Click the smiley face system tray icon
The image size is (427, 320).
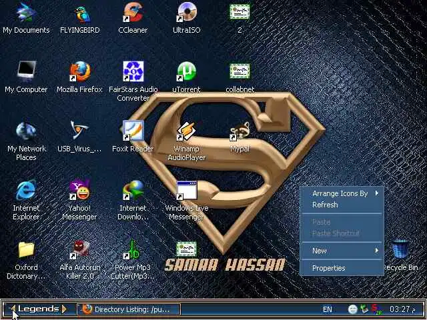(x=353, y=309)
